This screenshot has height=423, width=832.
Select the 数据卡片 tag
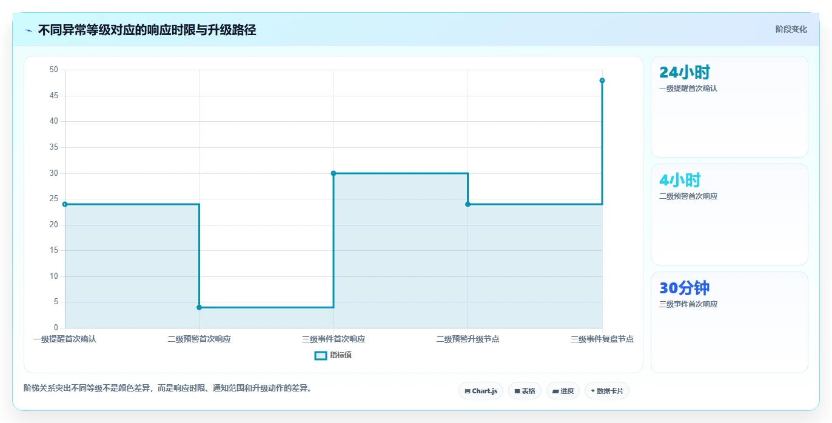pos(607,391)
